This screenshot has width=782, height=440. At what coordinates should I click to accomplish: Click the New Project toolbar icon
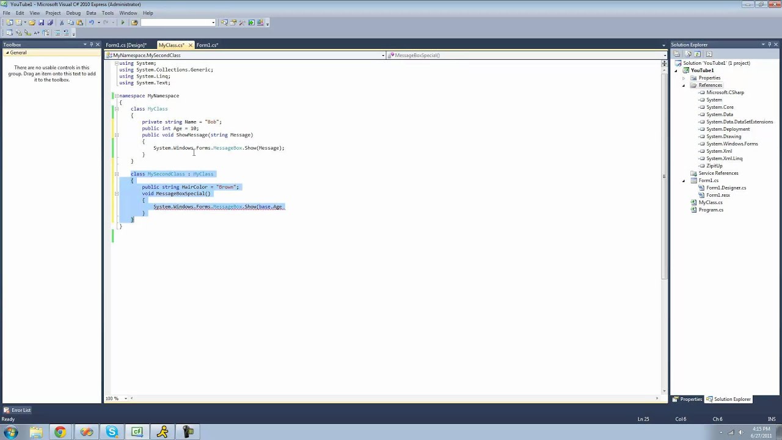[10, 23]
